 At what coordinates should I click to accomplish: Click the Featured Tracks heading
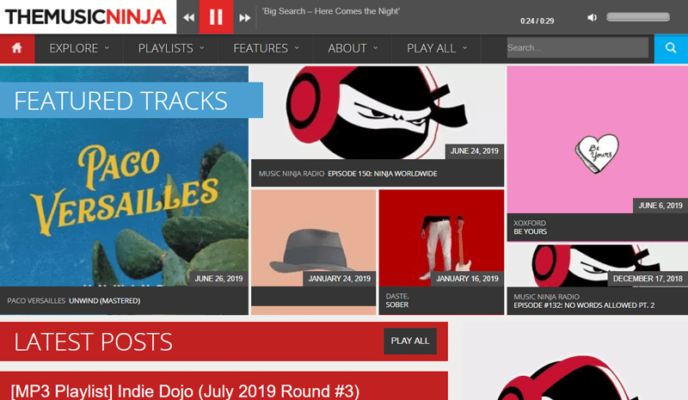pos(120,101)
